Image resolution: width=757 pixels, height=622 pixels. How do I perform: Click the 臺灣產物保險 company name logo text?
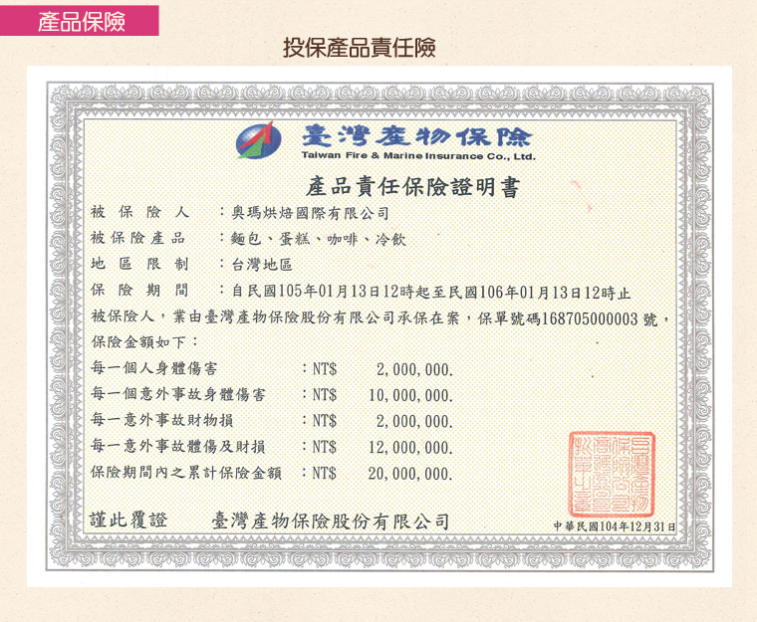click(x=416, y=136)
